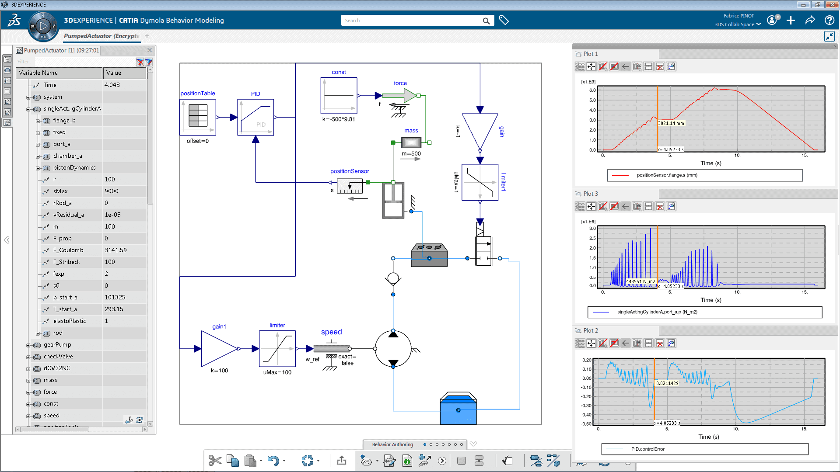
Task: Click the Search input field
Action: click(x=411, y=21)
